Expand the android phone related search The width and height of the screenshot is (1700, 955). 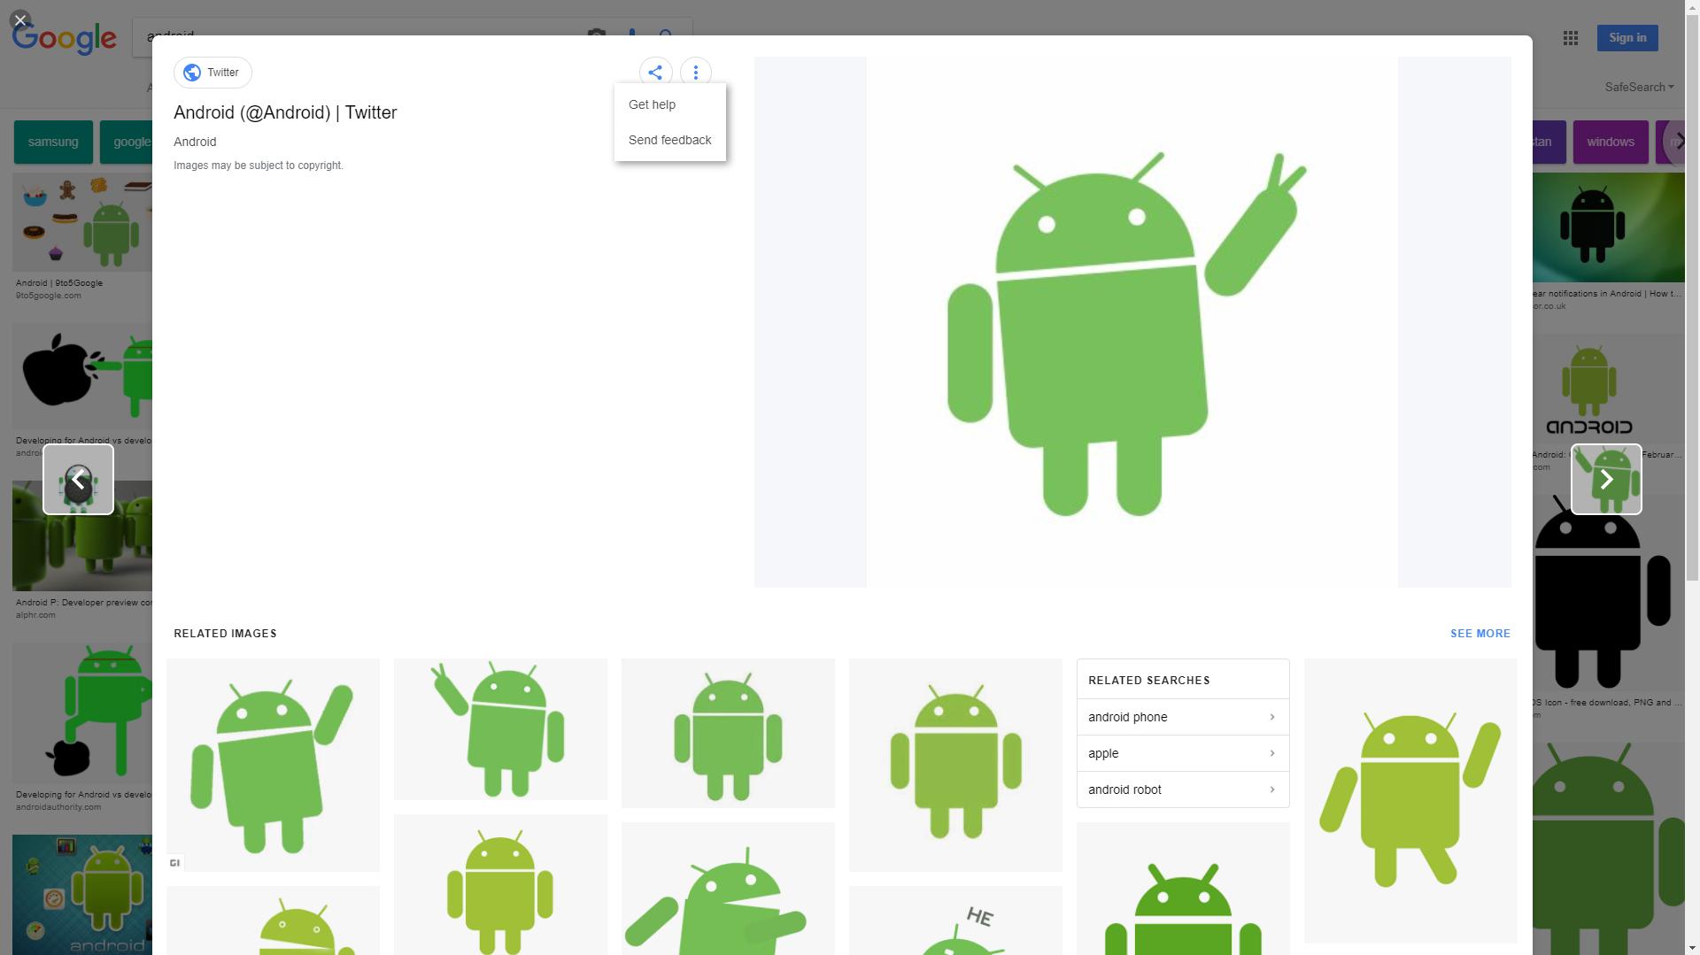[1182, 717]
